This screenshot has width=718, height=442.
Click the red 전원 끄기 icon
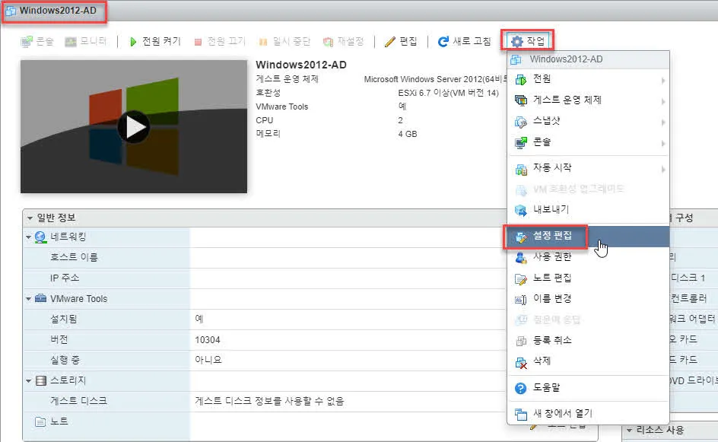pos(198,42)
